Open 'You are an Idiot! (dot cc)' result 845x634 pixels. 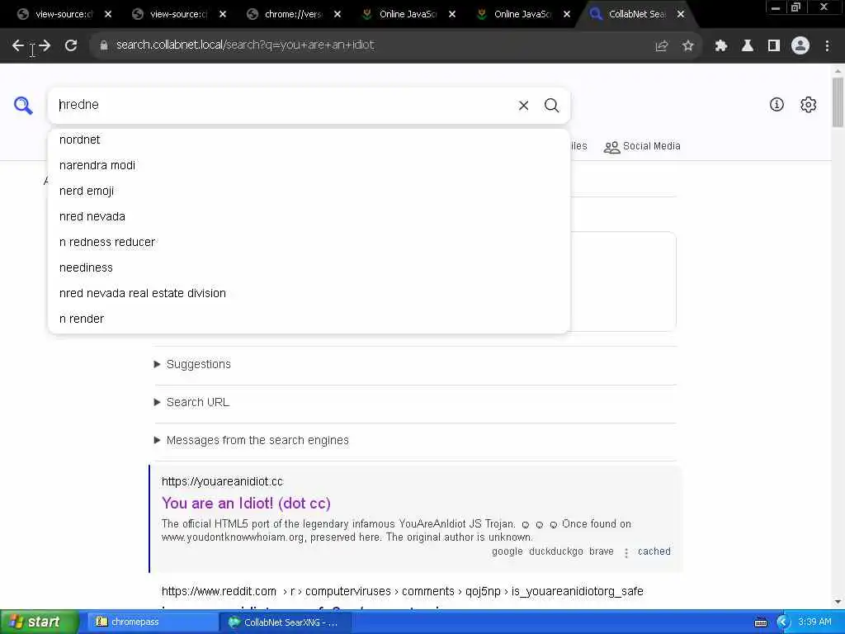coord(246,504)
